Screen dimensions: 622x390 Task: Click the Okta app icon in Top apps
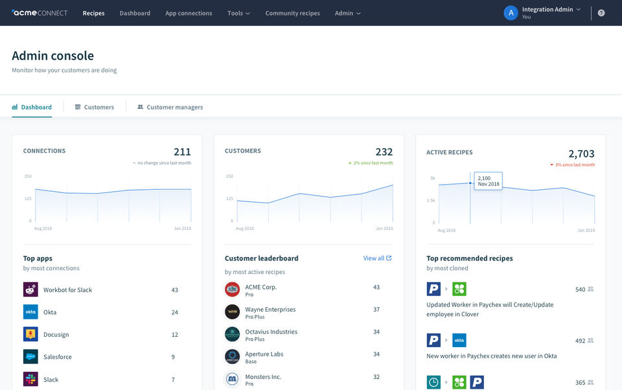(x=30, y=312)
